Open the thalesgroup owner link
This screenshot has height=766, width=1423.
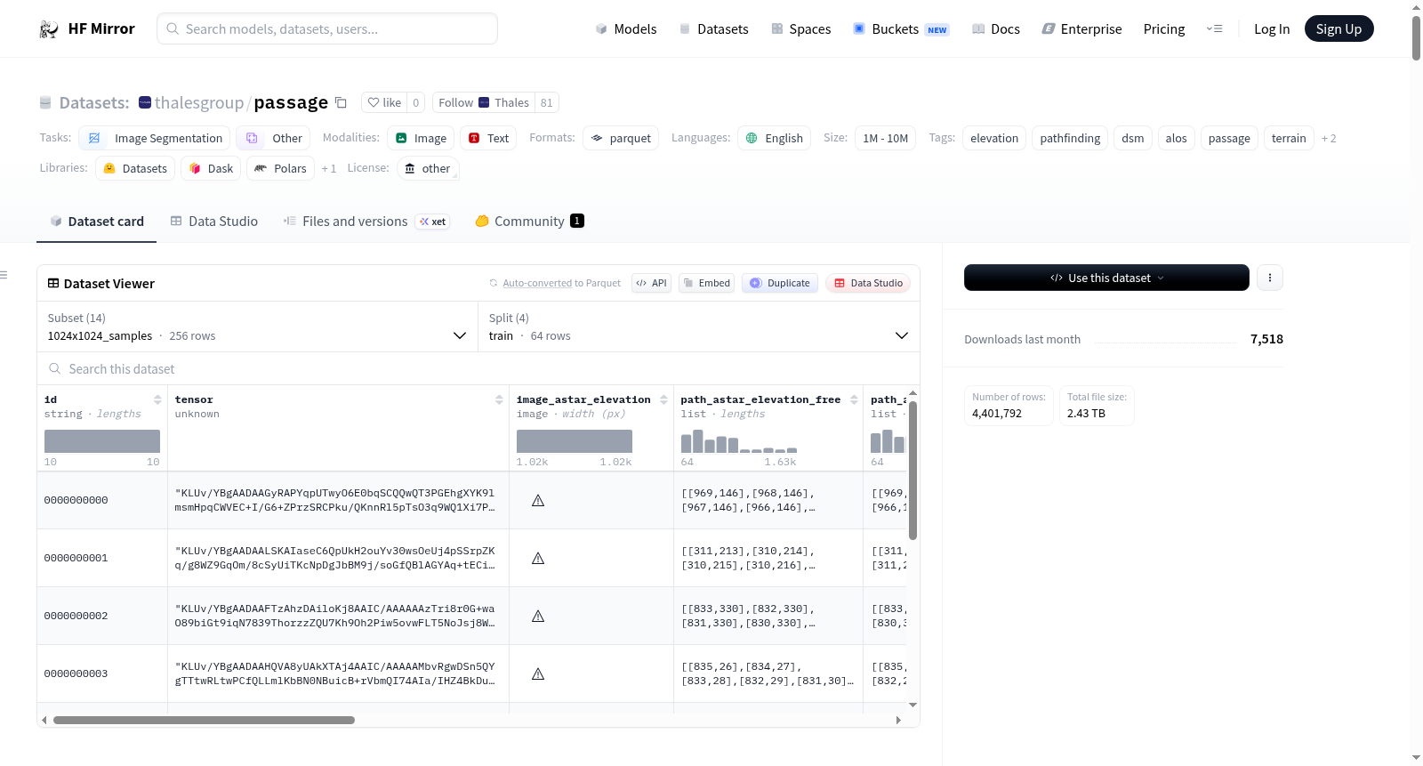click(x=199, y=103)
